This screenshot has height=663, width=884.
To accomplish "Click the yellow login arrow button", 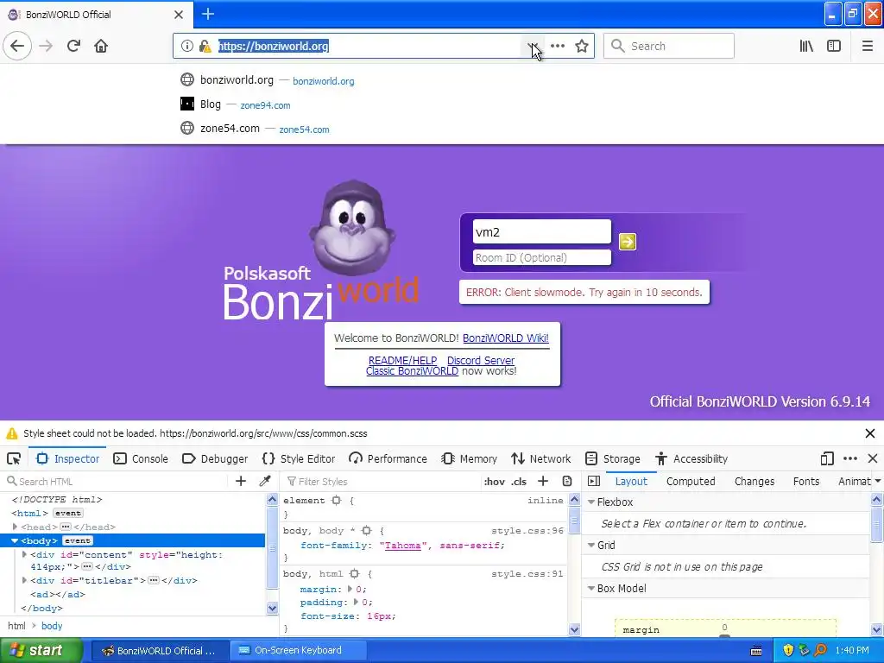I will [x=628, y=242].
